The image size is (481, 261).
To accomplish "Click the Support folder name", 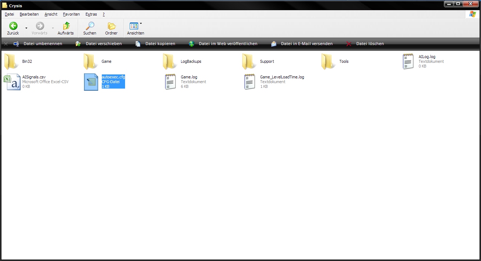I will (x=267, y=62).
